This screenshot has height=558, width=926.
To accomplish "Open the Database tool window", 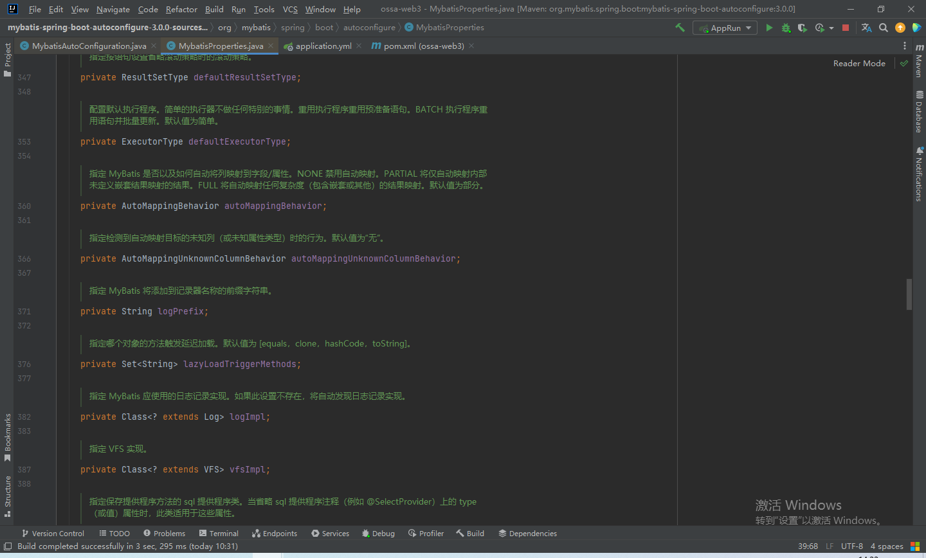I will [919, 111].
